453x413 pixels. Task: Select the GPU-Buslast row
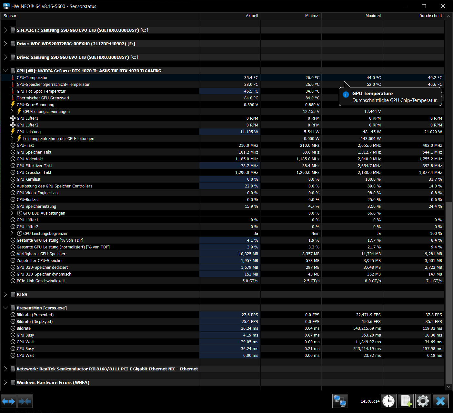coord(222,200)
